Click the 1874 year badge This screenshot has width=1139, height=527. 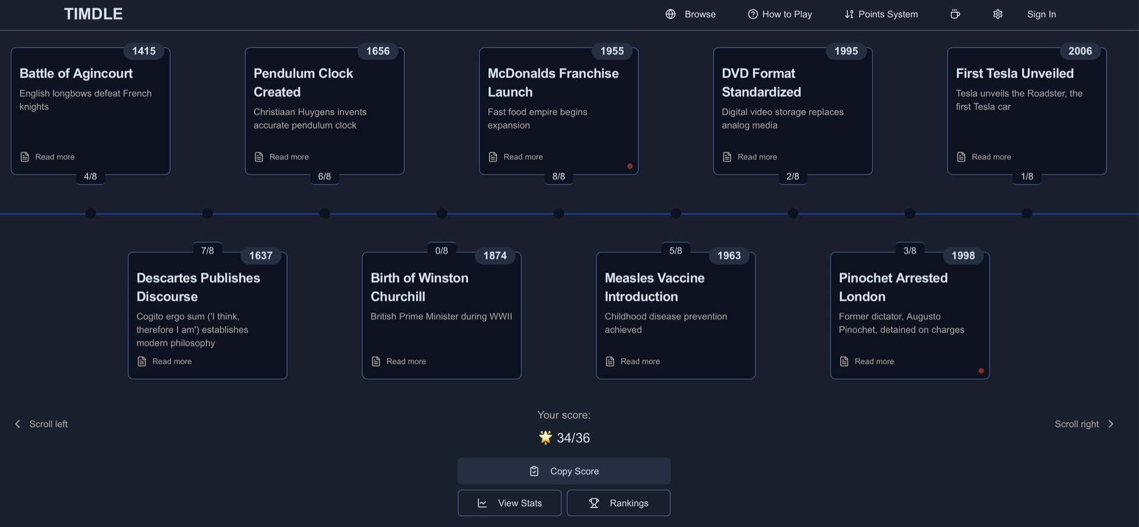495,255
